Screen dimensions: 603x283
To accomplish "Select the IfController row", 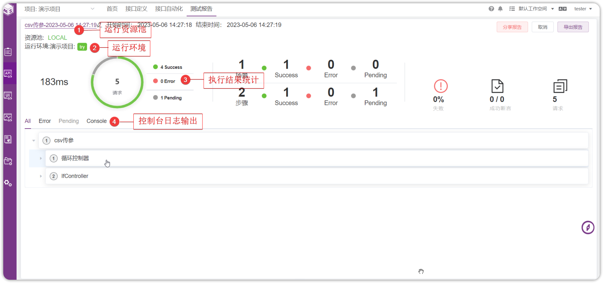I will point(317,176).
